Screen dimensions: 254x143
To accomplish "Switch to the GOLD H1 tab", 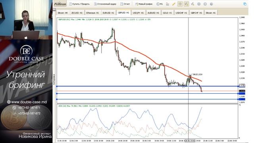I will [167, 13].
